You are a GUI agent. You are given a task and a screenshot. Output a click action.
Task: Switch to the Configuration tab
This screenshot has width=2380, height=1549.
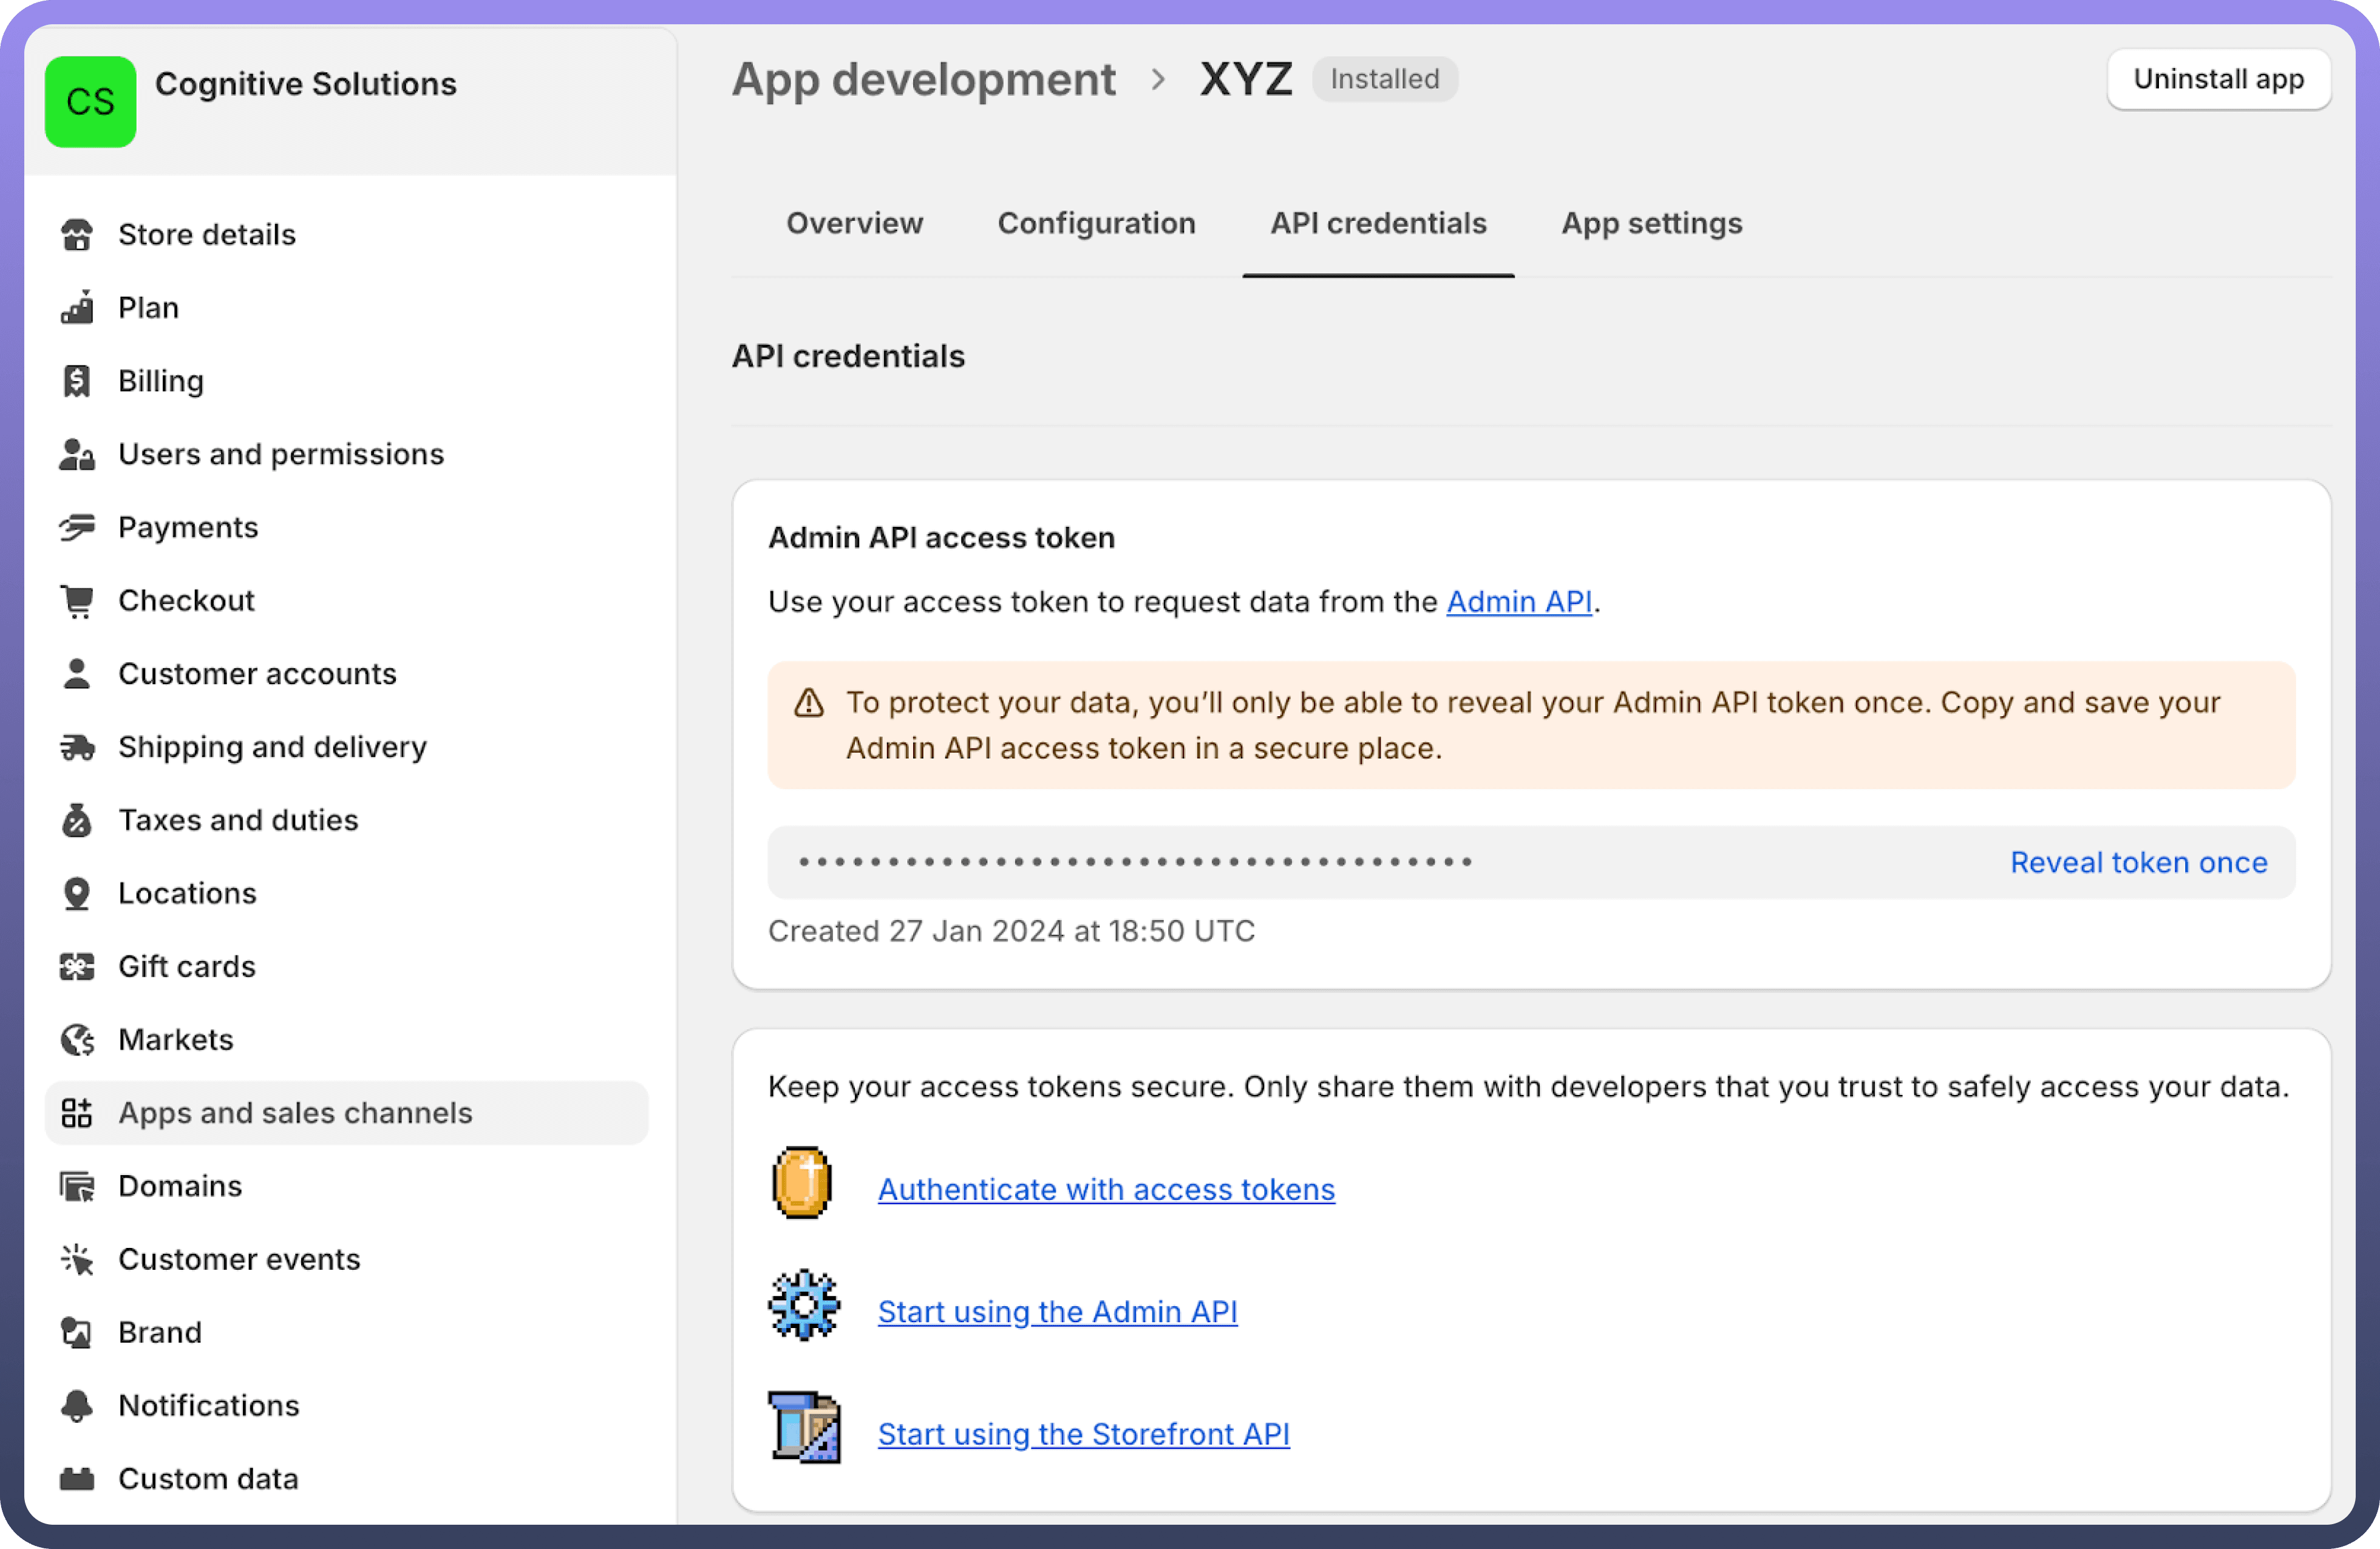click(1096, 223)
